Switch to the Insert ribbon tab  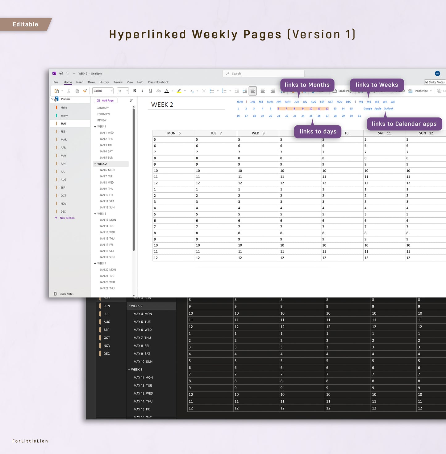80,82
